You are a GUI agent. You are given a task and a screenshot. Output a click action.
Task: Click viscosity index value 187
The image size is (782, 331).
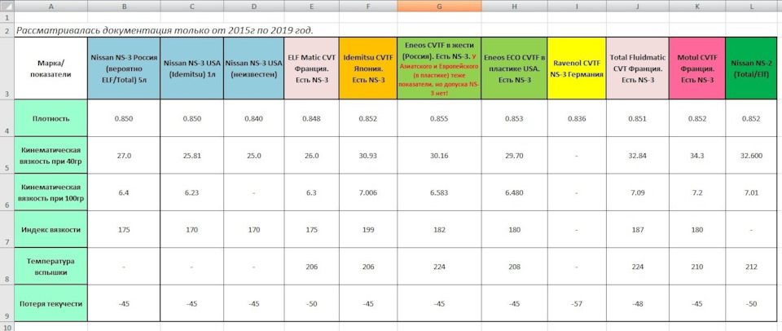(x=638, y=230)
